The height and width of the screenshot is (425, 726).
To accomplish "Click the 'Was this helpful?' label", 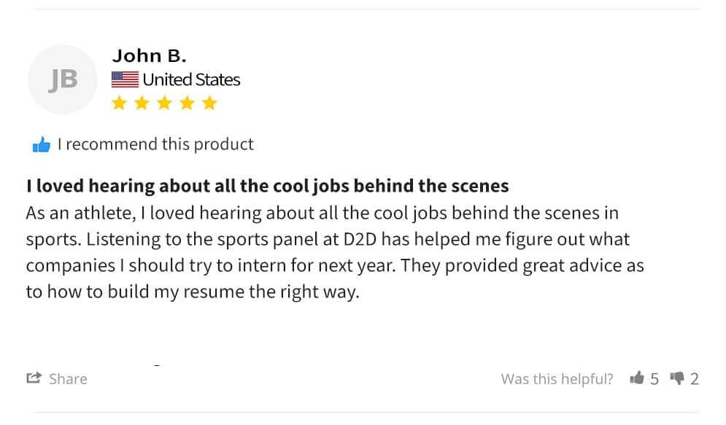I will (x=557, y=379).
